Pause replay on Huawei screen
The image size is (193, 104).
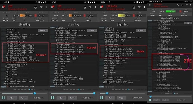[x=53, y=98]
